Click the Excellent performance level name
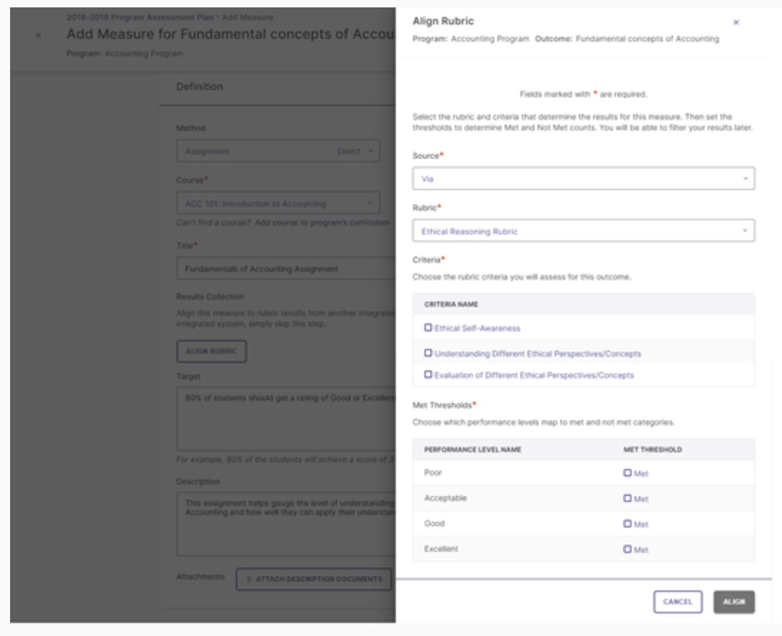Image resolution: width=782 pixels, height=636 pixels. (x=441, y=549)
